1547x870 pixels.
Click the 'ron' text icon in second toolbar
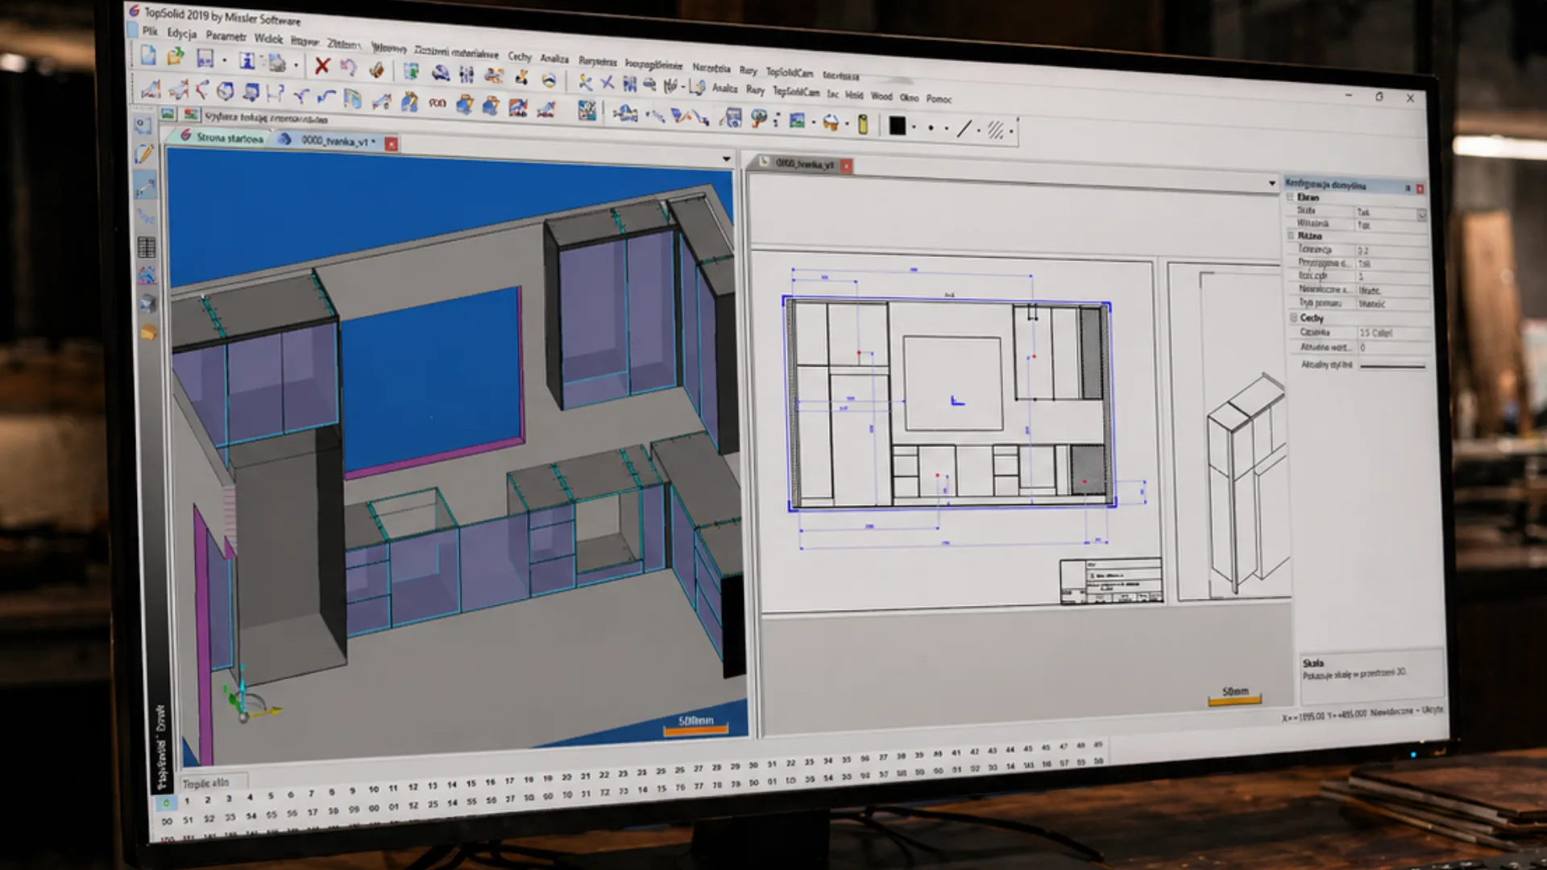pos(437,102)
